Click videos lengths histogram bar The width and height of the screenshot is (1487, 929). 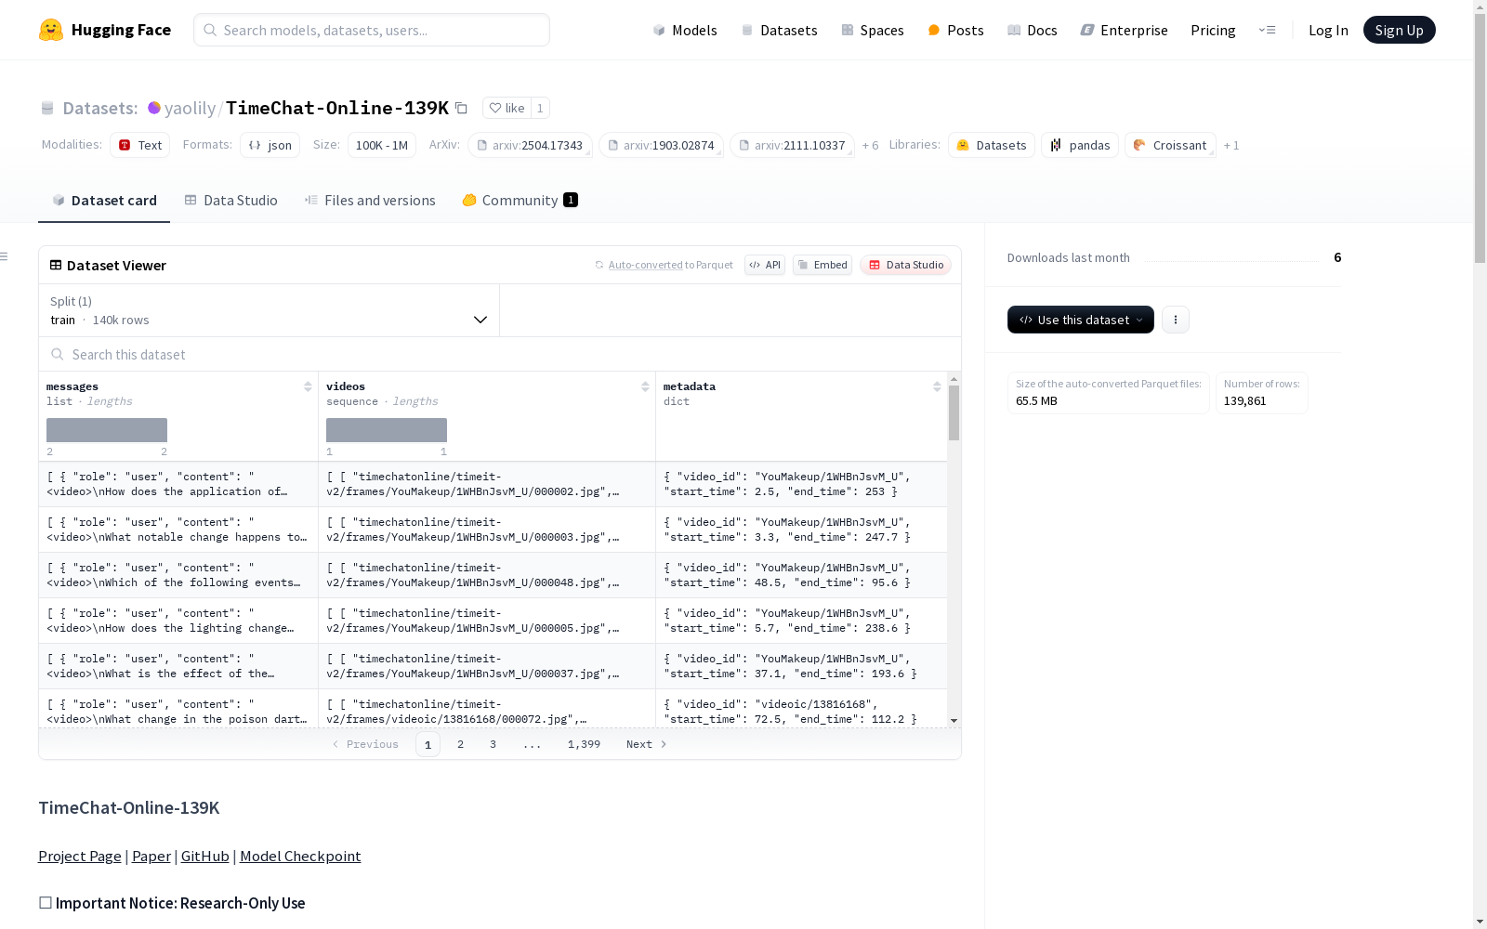pos(387,430)
